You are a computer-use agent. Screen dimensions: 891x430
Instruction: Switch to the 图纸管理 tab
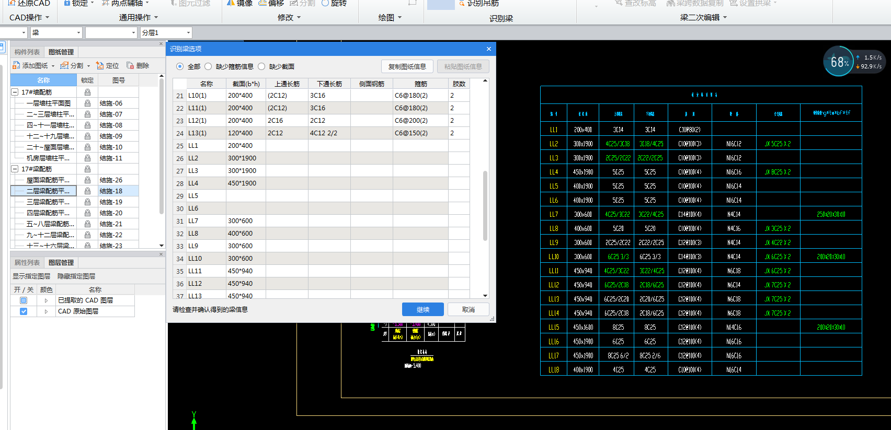point(61,52)
